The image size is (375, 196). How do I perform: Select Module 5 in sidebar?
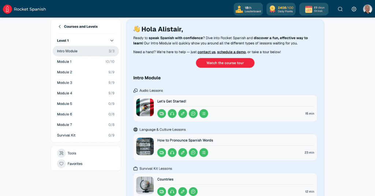86,103
